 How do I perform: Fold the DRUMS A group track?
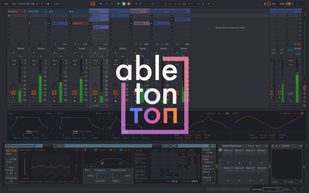(25, 12)
